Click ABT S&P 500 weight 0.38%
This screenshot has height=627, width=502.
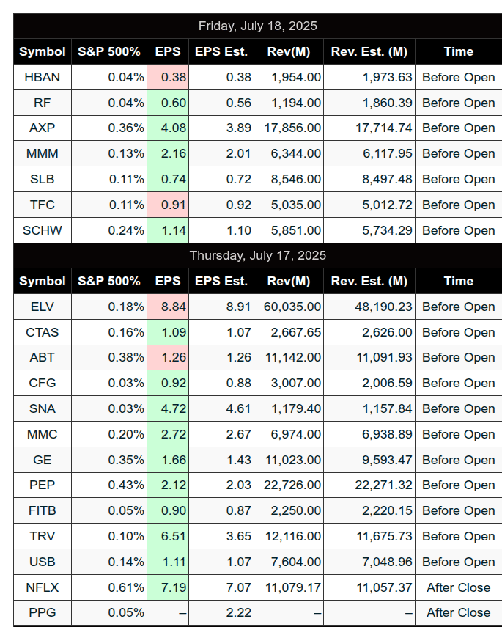click(x=109, y=357)
